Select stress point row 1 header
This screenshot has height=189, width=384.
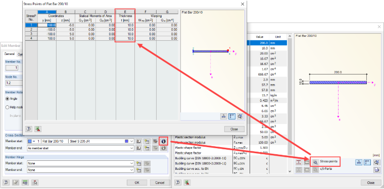pyautogui.click(x=31, y=25)
